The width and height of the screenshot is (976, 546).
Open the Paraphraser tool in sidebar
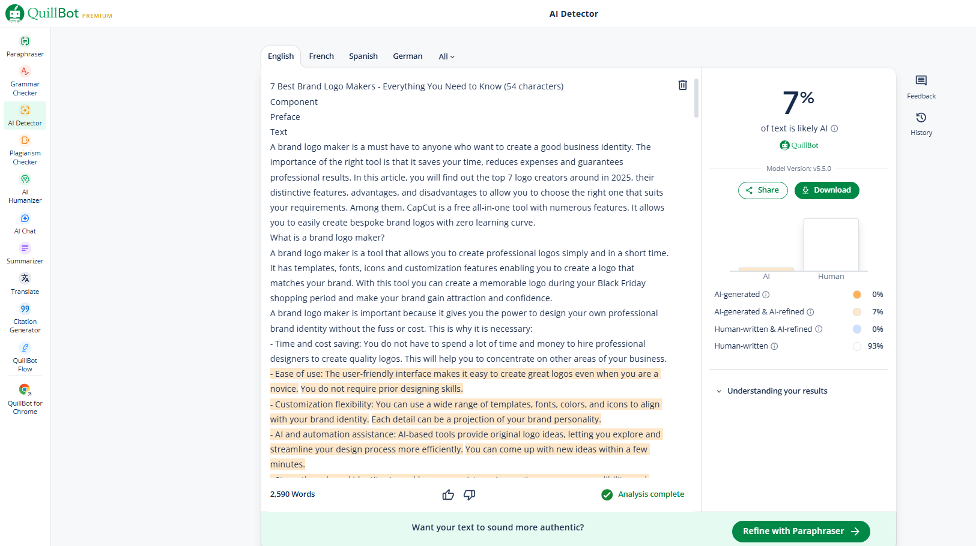[25, 46]
